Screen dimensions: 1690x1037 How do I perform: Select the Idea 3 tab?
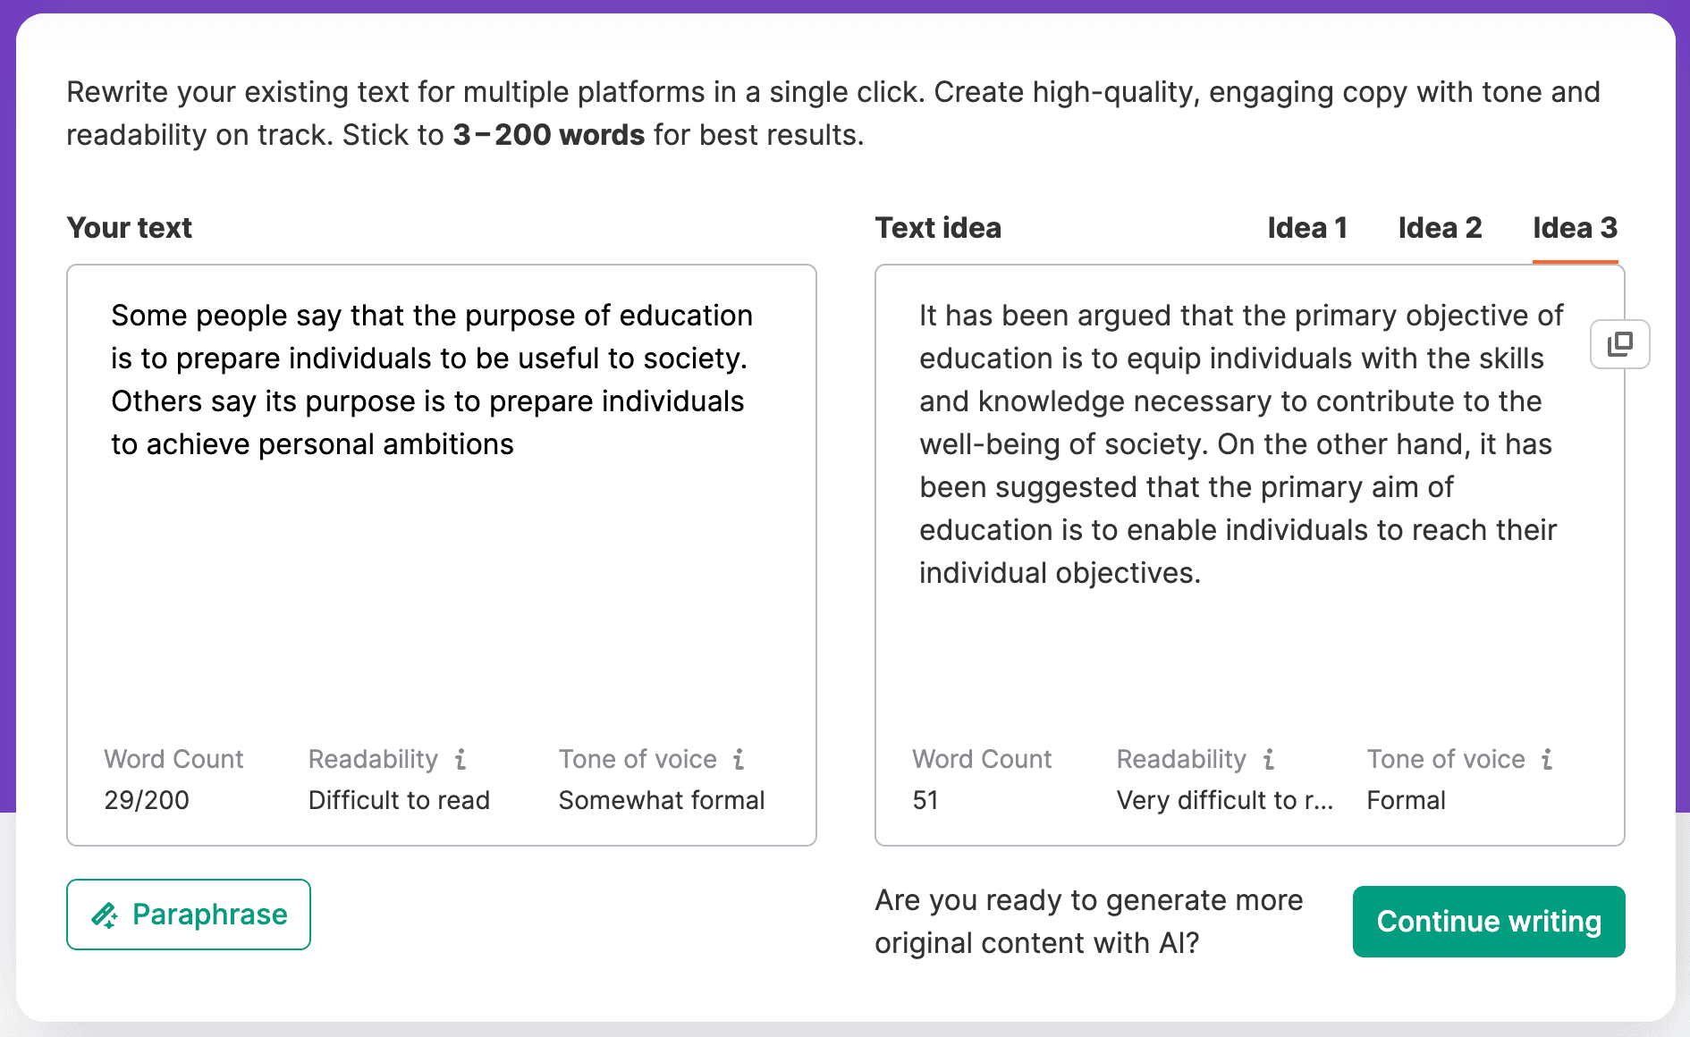1575,228
